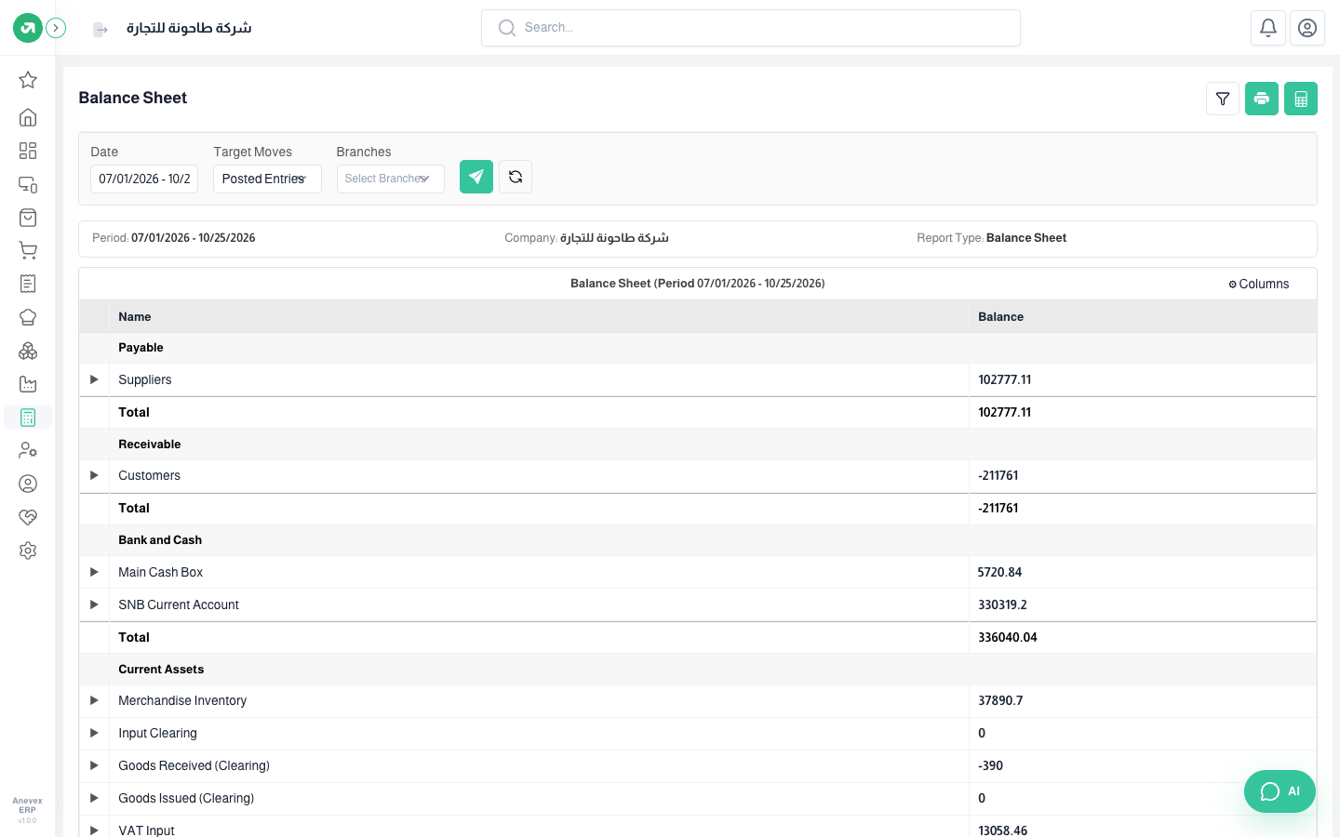The width and height of the screenshot is (1340, 837).
Task: Click the Suppliers balance 102777.11
Action: 1005,379
